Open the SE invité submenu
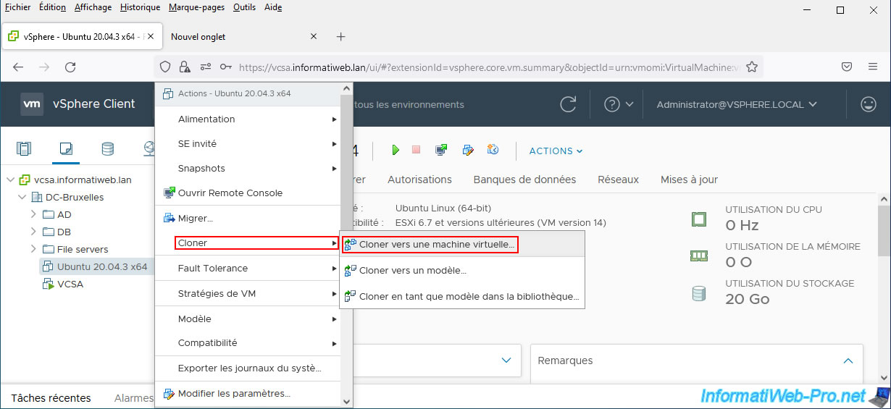891x409 pixels. [248, 143]
